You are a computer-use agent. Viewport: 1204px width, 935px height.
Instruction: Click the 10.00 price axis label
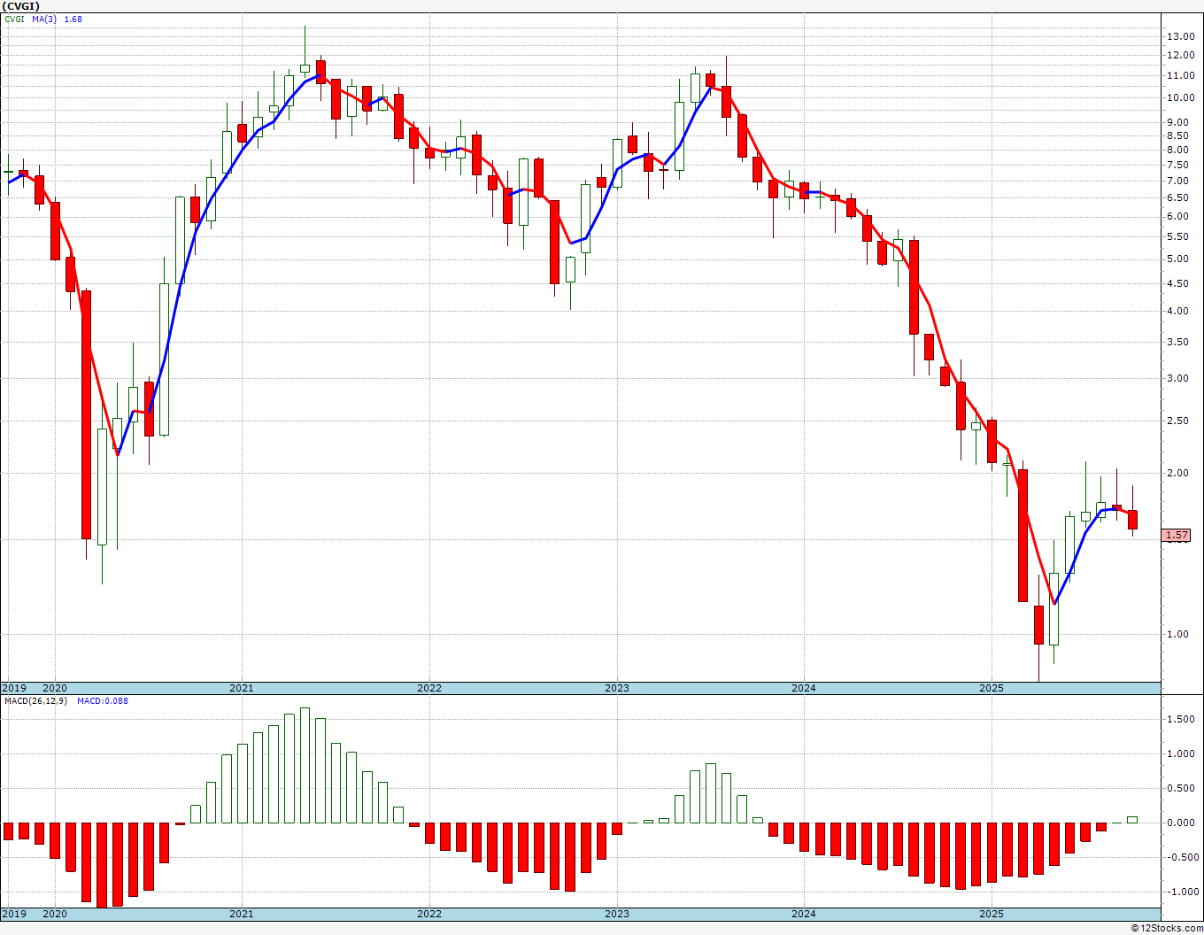click(1181, 97)
